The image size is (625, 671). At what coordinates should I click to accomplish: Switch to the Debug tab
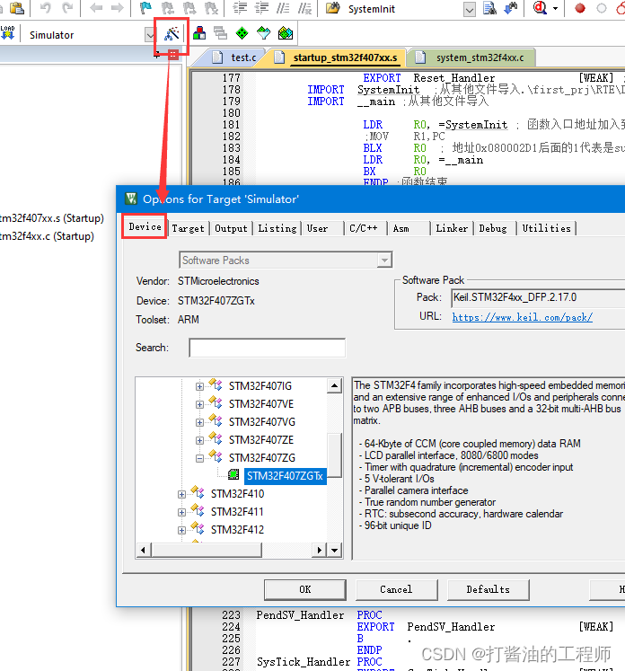pyautogui.click(x=493, y=228)
